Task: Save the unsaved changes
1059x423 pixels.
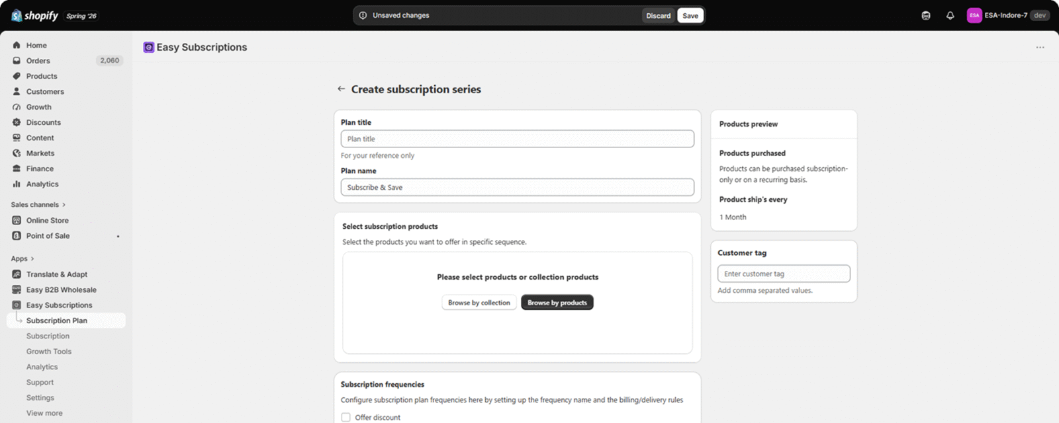Action: coord(690,15)
